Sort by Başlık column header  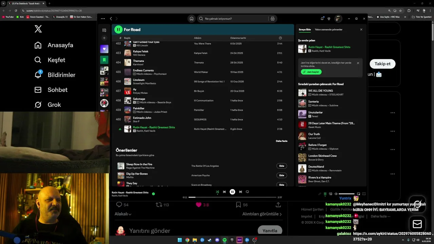[127, 38]
